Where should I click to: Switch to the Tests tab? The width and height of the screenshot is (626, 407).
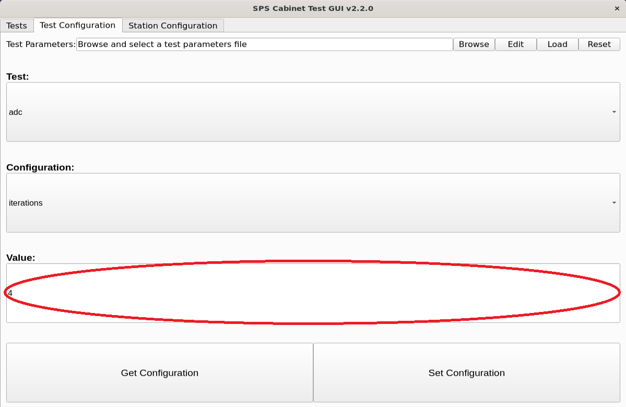click(17, 25)
